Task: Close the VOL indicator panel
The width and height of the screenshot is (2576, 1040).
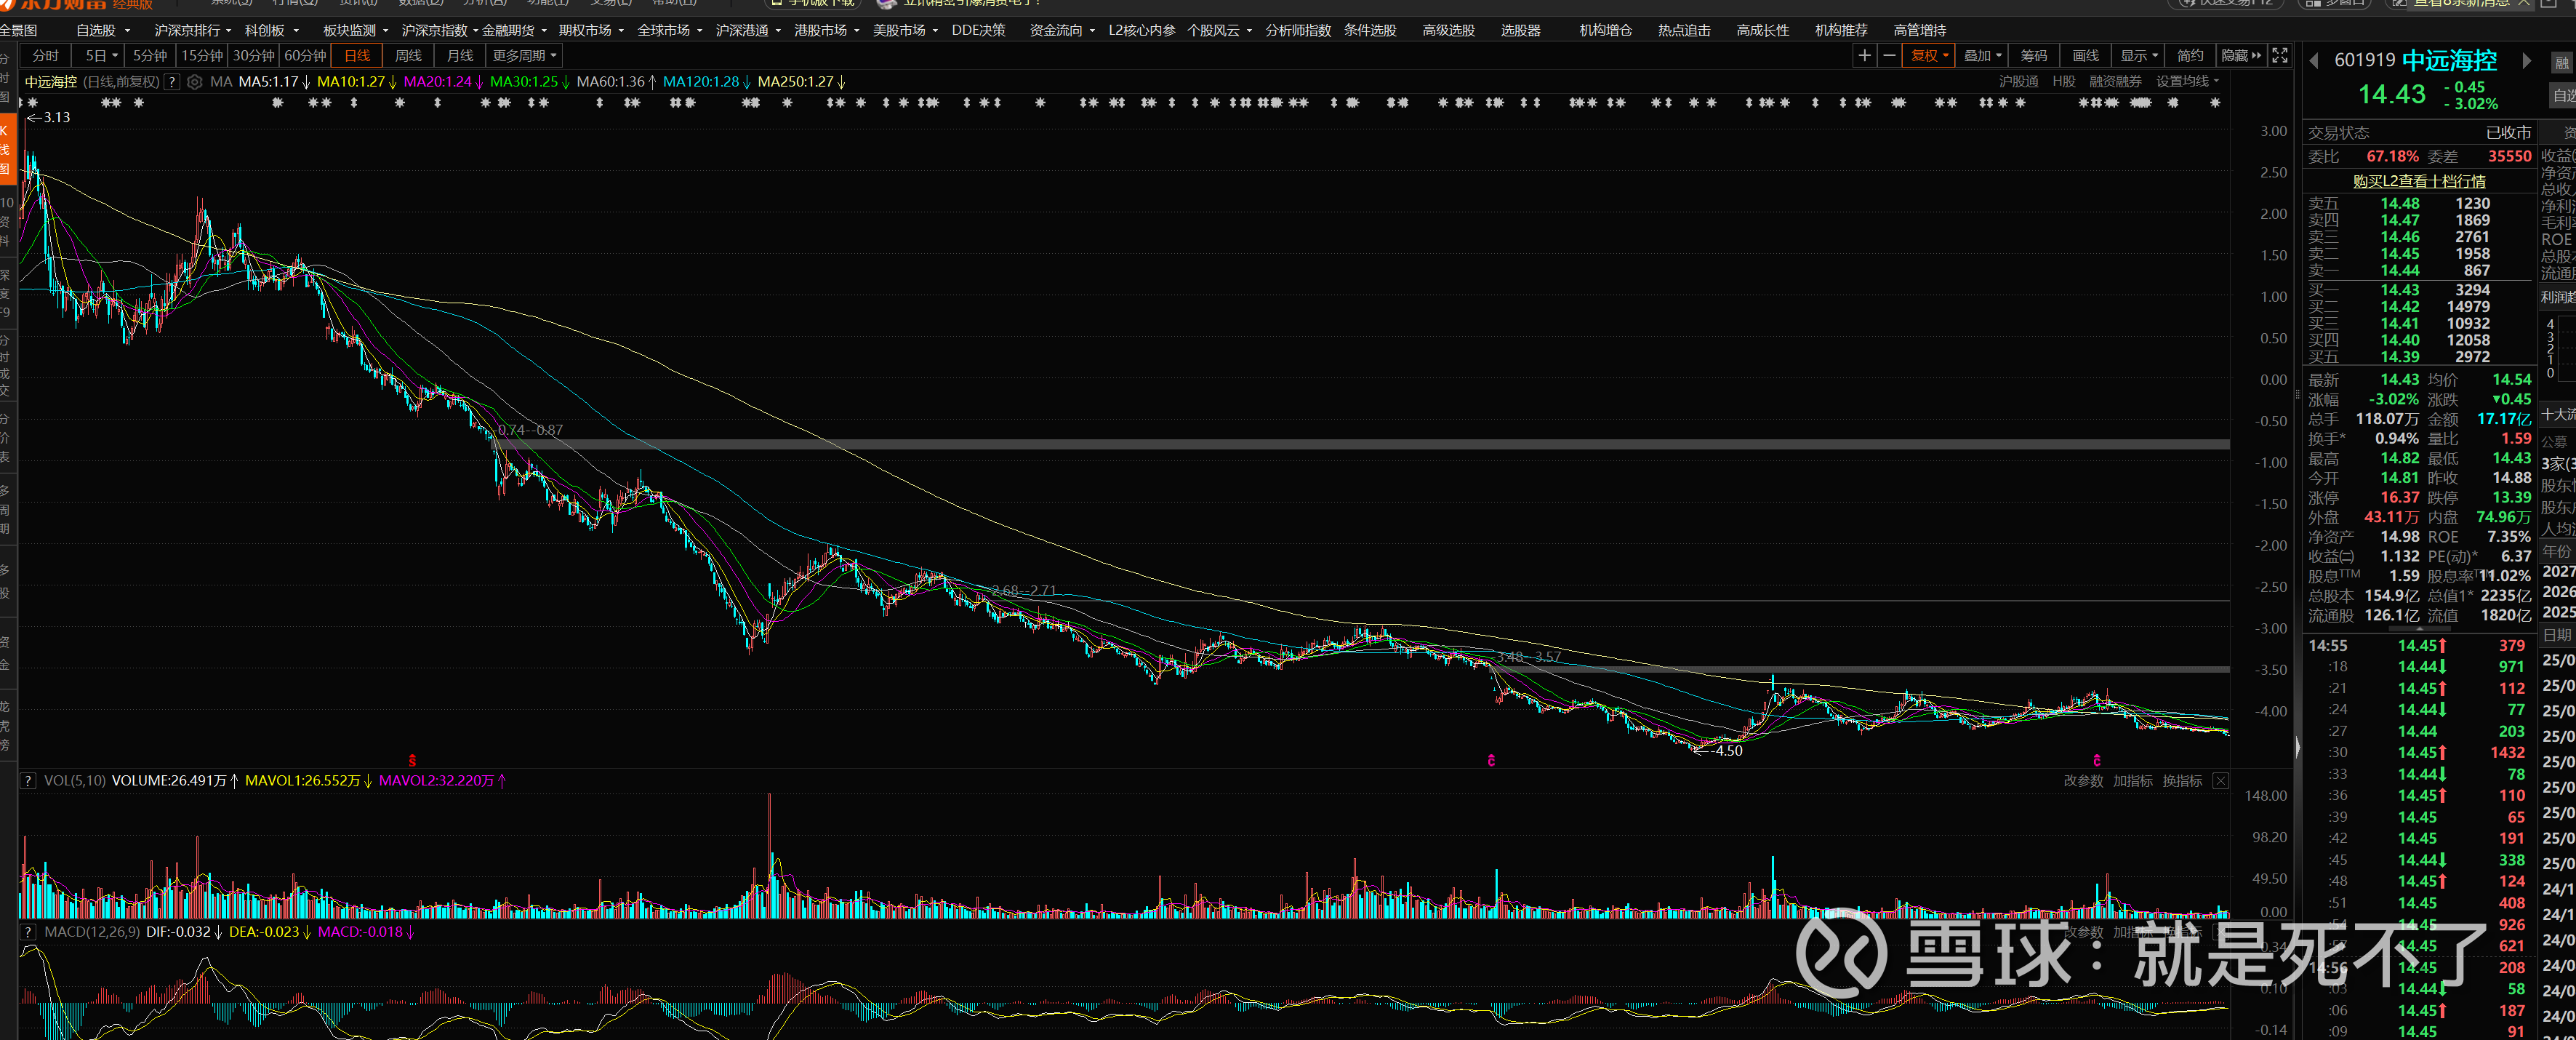Action: pos(2220,781)
